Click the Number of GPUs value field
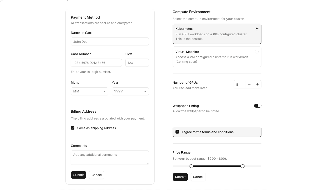This screenshot has width=318, height=195. (x=239, y=84)
